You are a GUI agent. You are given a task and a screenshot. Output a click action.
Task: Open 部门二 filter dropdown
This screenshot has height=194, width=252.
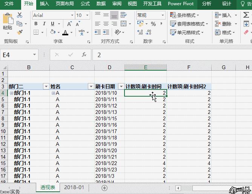(46, 86)
